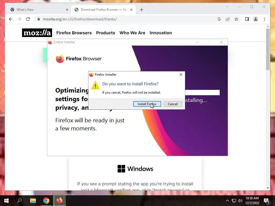Select the mozilla.org URL in address bar

coord(80,19)
